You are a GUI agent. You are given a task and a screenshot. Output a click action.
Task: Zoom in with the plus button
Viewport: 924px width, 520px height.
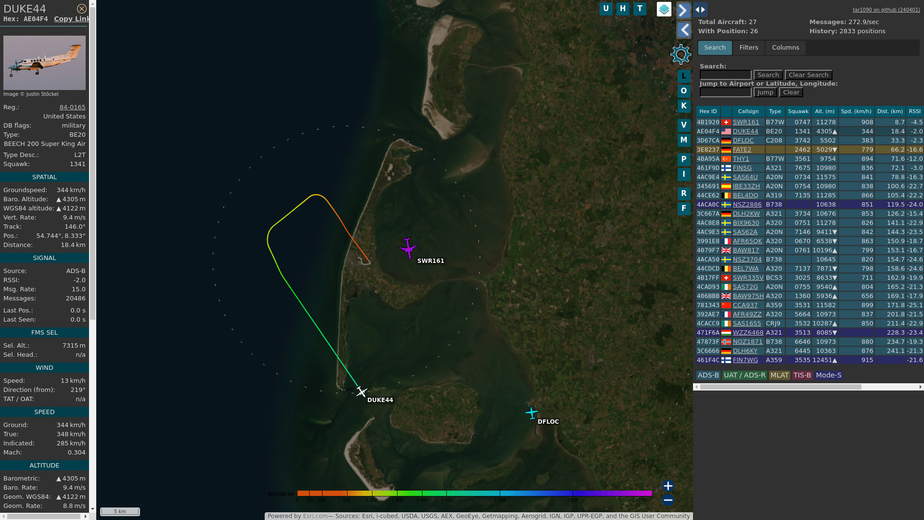coord(667,485)
